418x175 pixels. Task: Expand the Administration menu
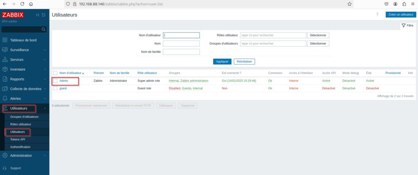[x=45, y=156]
